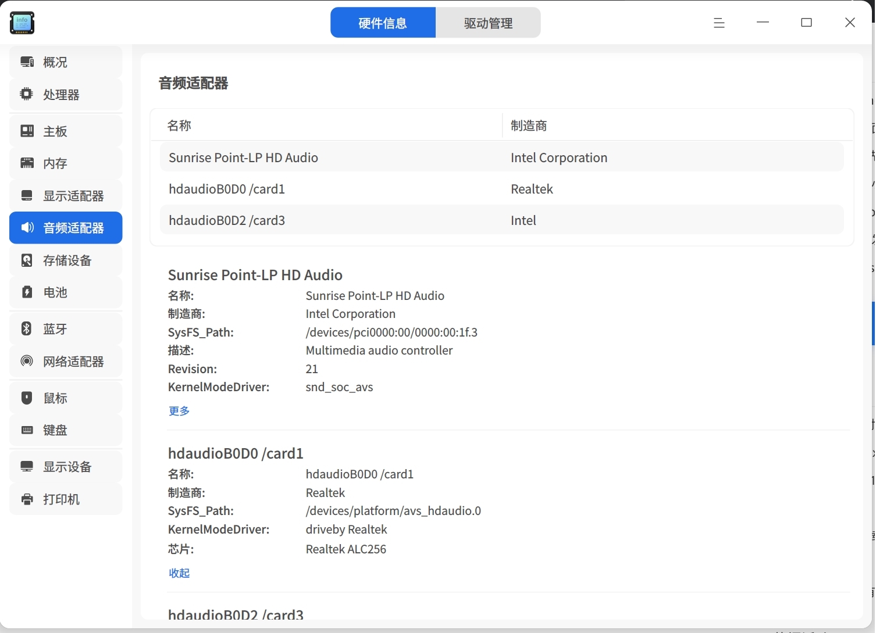Expand more details via 更多 link
Image resolution: width=876 pixels, height=633 pixels.
tap(179, 411)
